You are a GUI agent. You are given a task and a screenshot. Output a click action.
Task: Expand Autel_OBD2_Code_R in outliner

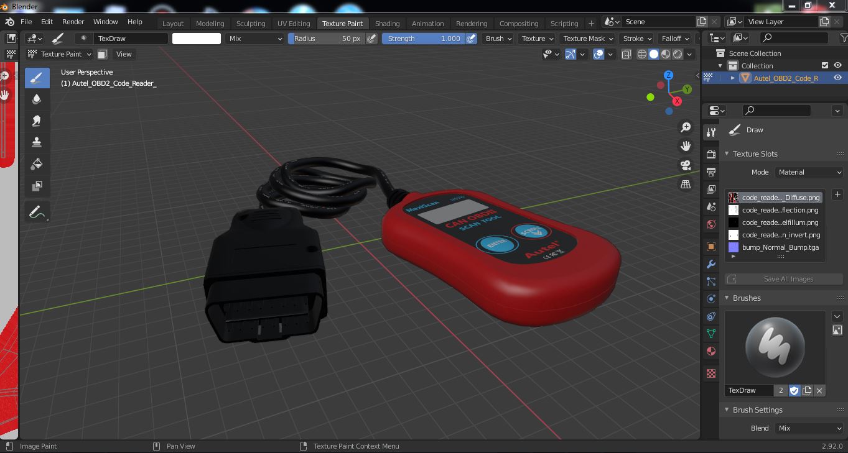pos(733,78)
